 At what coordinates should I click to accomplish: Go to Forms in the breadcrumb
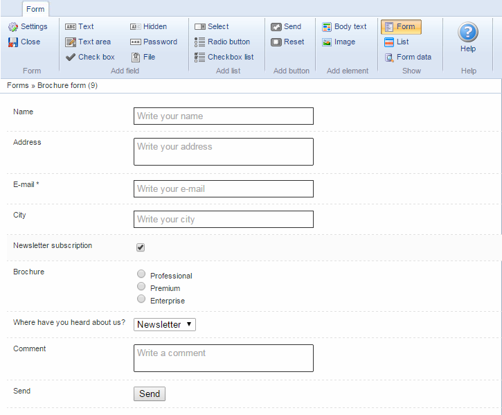tap(17, 85)
